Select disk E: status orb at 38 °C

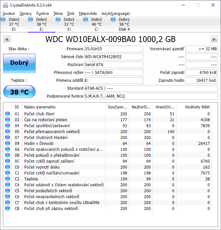(x=30, y=19)
